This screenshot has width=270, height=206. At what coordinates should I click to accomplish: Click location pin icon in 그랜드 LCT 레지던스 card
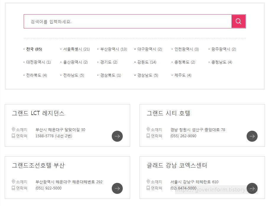[x=13, y=129]
